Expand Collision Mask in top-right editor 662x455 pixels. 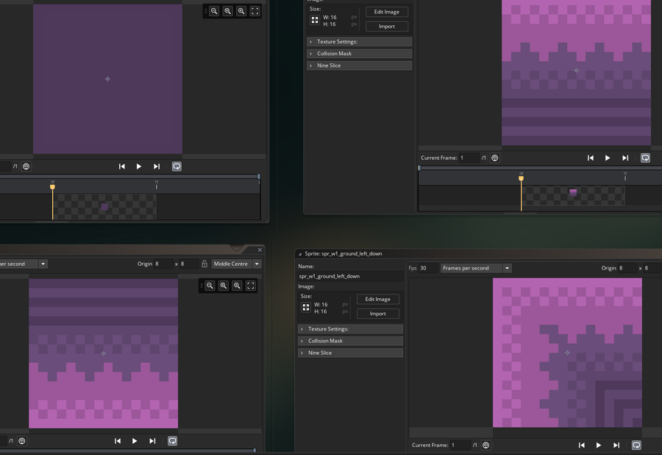pyautogui.click(x=359, y=54)
